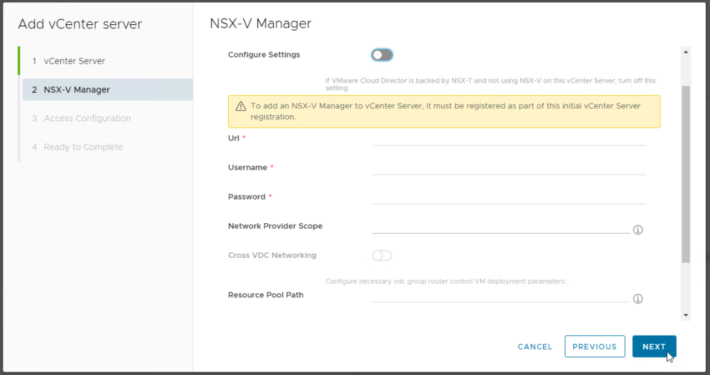This screenshot has height=375, width=710.
Task: Click the PREVIOUS button
Action: click(x=594, y=347)
